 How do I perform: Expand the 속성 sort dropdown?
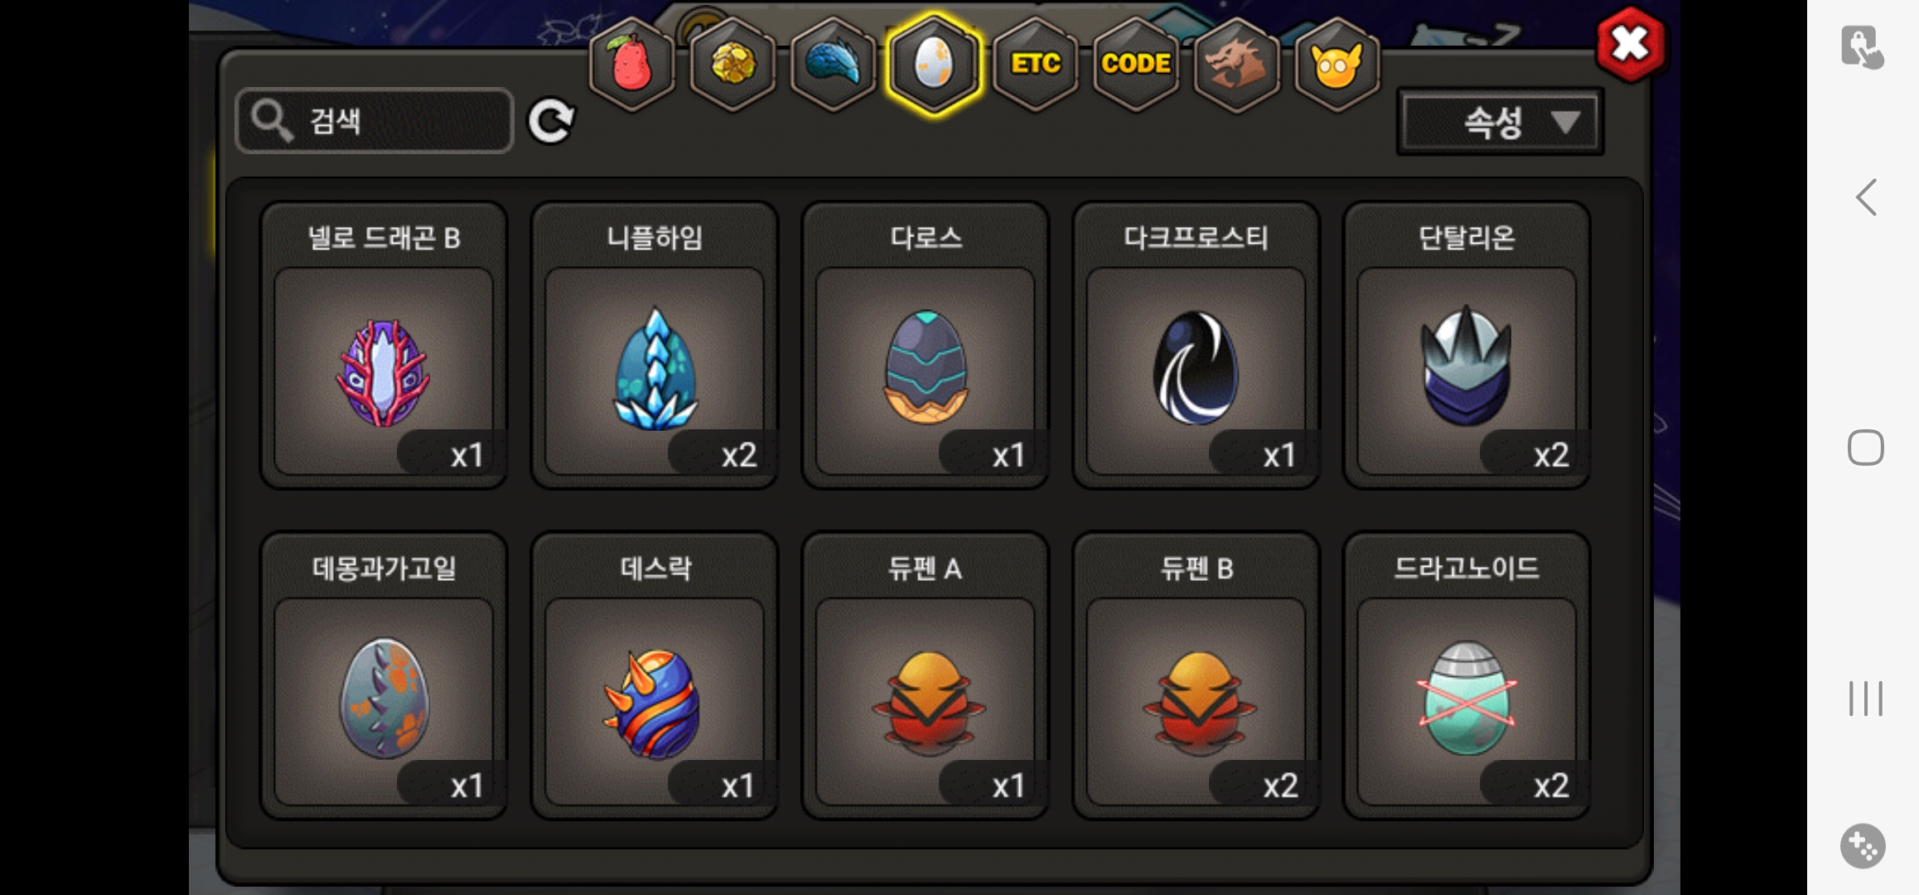(1501, 123)
